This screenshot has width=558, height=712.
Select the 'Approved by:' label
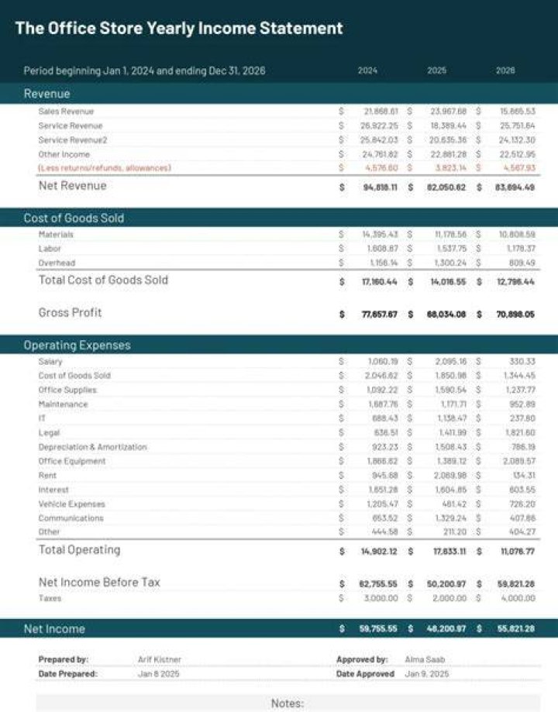click(x=362, y=659)
